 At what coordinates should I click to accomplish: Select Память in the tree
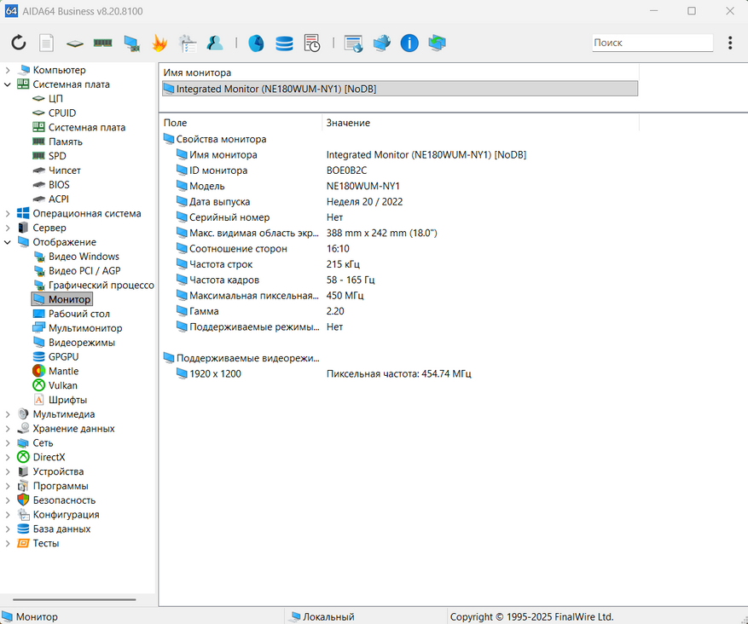click(x=66, y=142)
